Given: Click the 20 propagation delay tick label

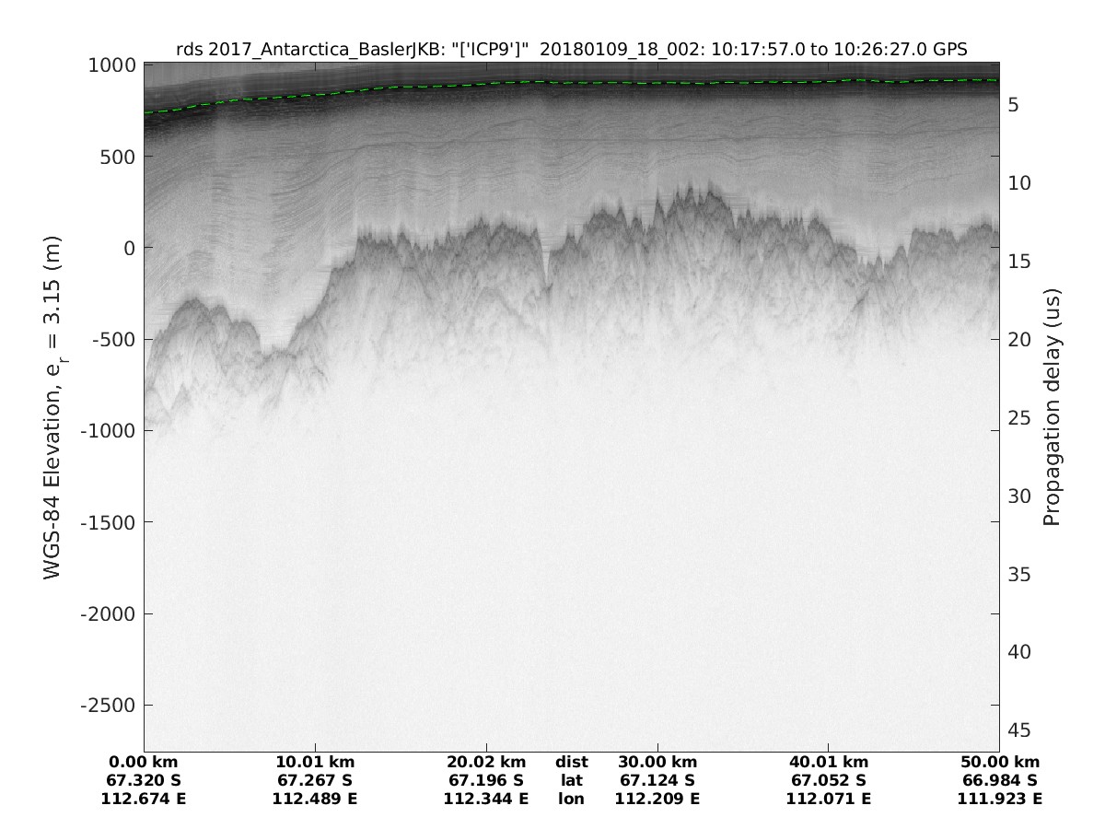Looking at the screenshot, I should coord(1019,340).
